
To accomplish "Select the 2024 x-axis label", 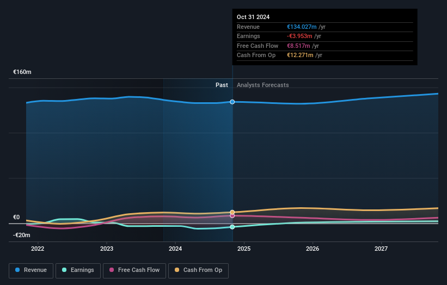I will tap(175, 249).
